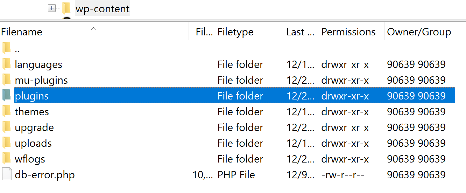Click the uploads folder icon
466x193 pixels.
[7, 143]
